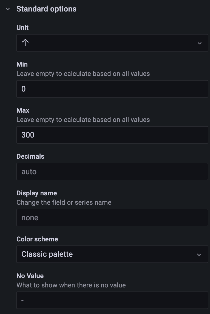This screenshot has height=314, width=210.
Task: Click the Standard options header title
Action: tap(46, 9)
